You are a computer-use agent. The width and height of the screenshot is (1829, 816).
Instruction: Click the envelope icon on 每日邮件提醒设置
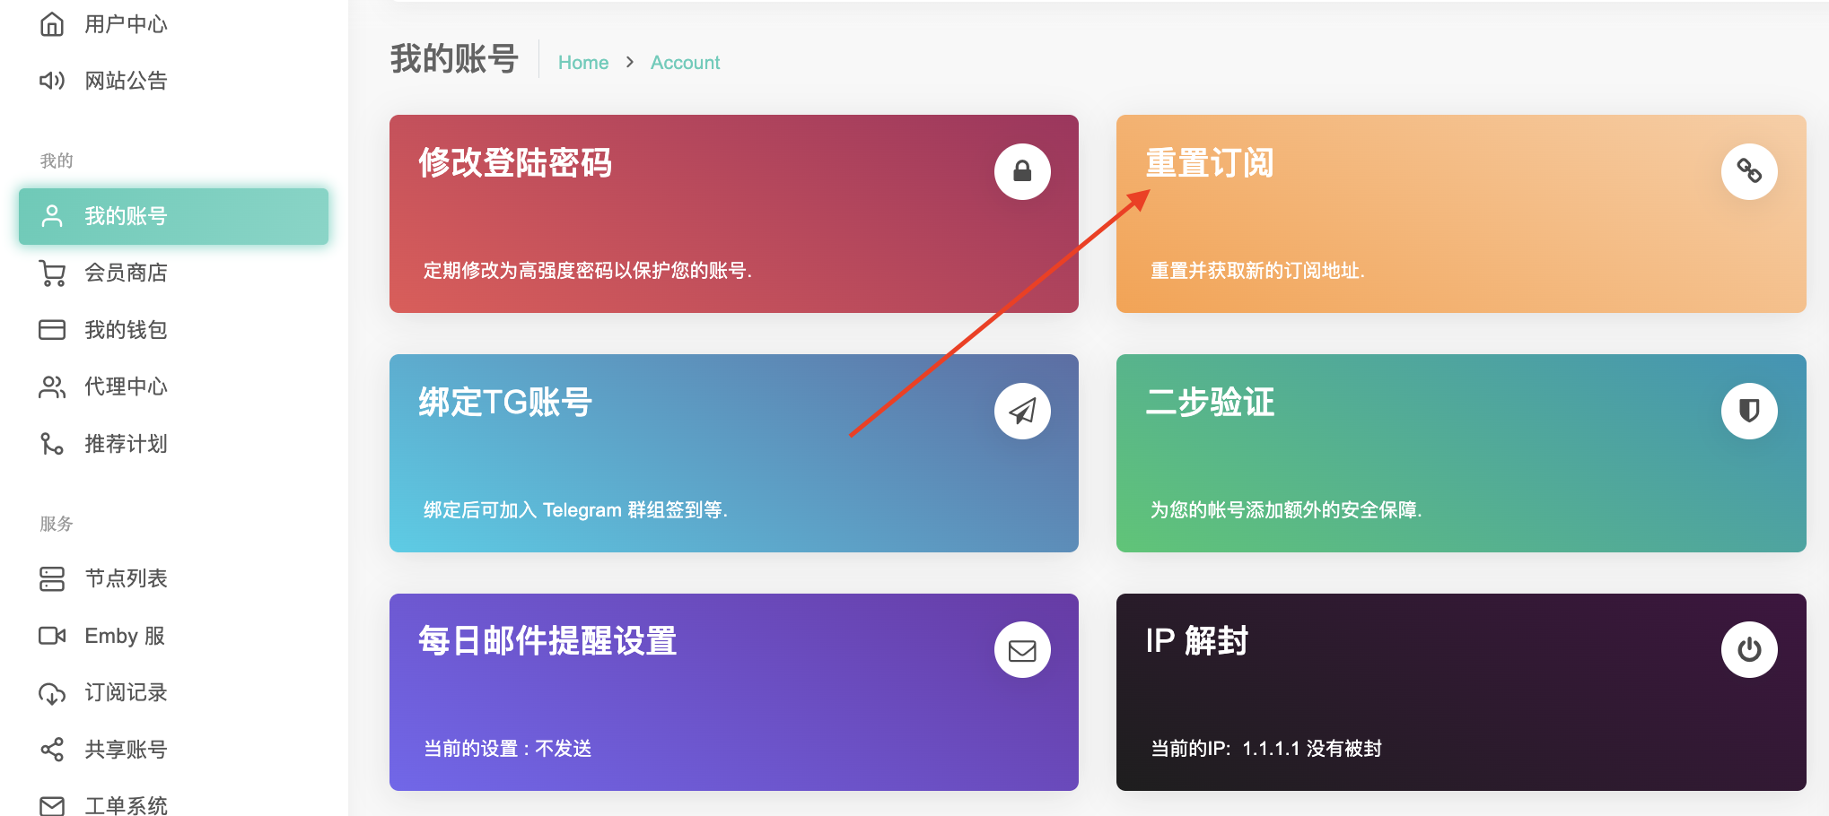[x=1022, y=650]
